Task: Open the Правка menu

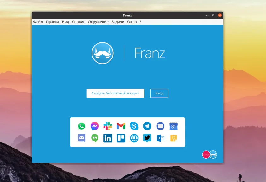Action: pos(52,22)
